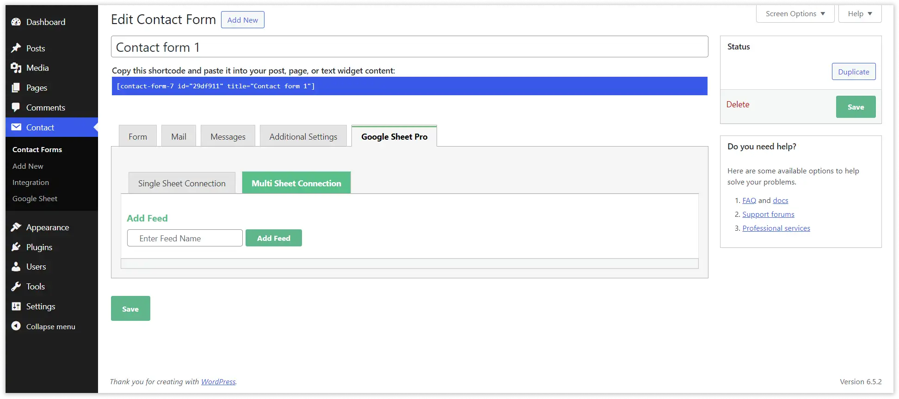The image size is (899, 399).
Task: Open the Support forums link
Action: click(768, 215)
